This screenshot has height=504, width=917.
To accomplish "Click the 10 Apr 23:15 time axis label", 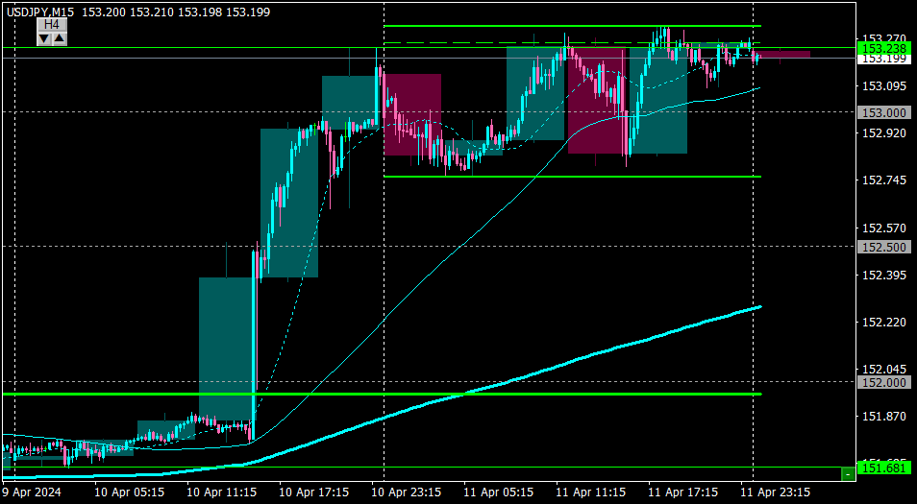I will pyautogui.click(x=405, y=492).
